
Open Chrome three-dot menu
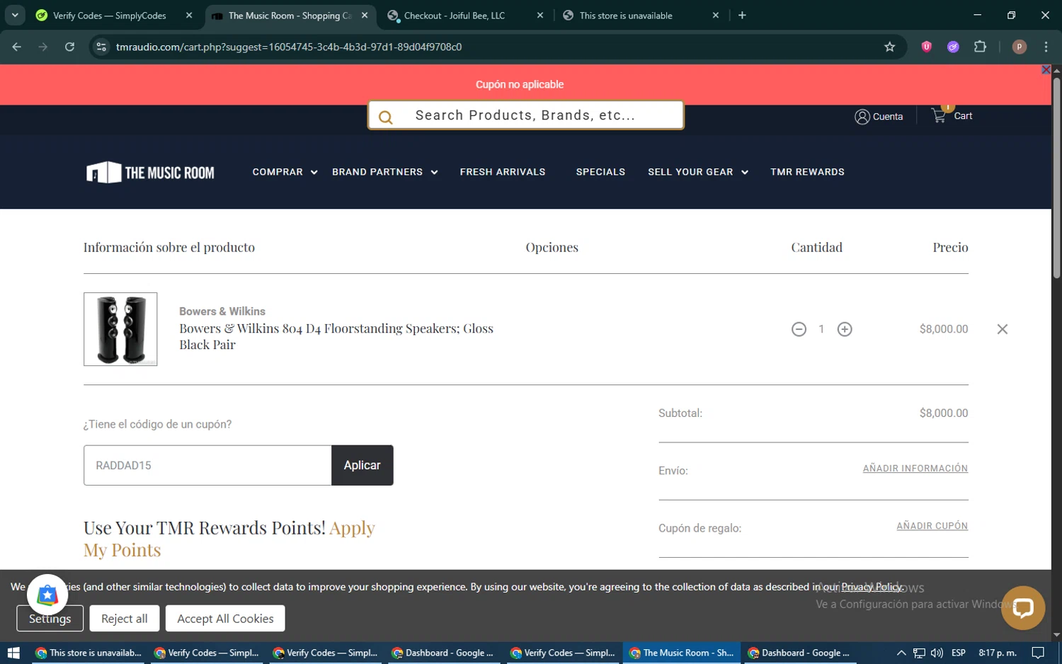(x=1046, y=47)
